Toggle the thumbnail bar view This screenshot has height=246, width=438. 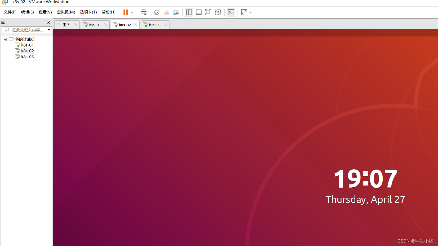coord(199,12)
